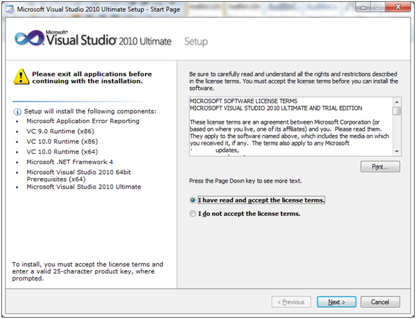Click "VC 10.0 Runtime (x64)" component
The image size is (416, 319).
[62, 152]
